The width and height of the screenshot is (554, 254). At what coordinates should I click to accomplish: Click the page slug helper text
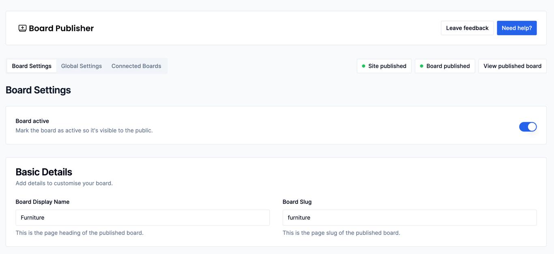tap(341, 233)
